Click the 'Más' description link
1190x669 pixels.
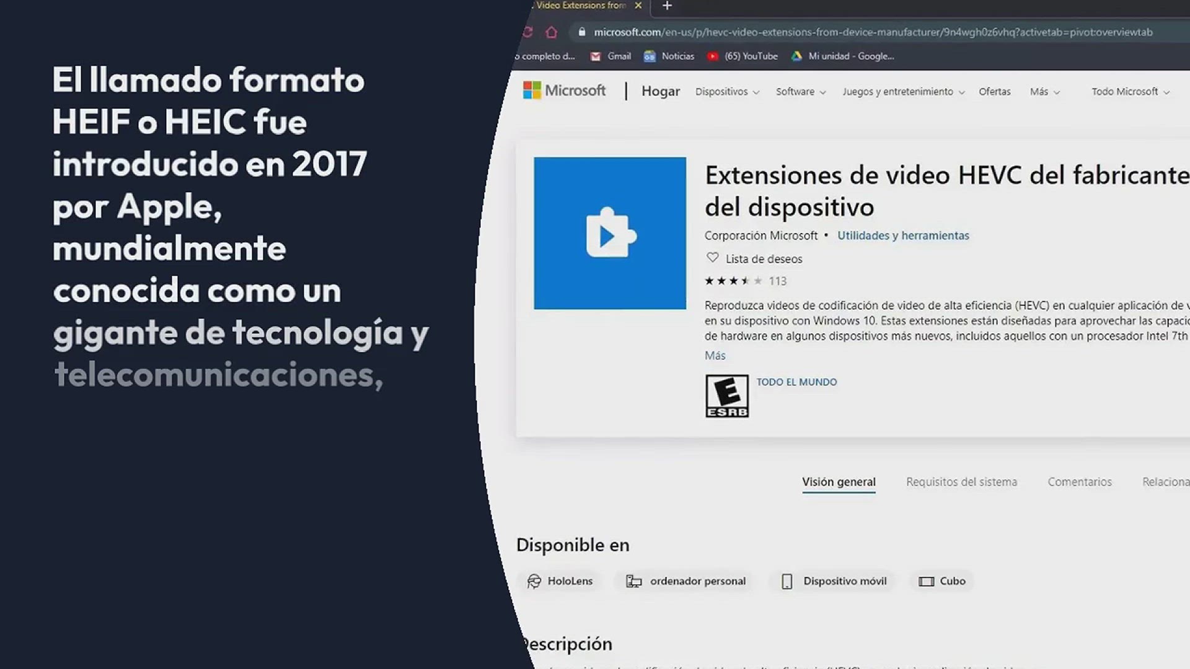coord(715,356)
